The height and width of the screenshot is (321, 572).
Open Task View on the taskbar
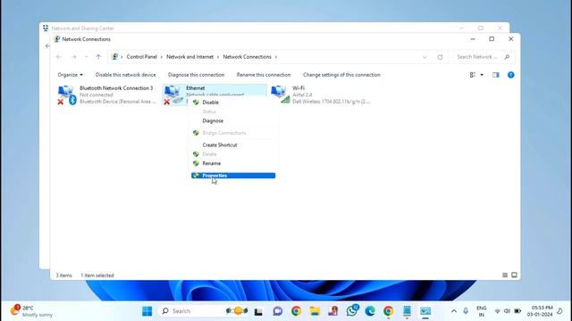tap(258, 311)
